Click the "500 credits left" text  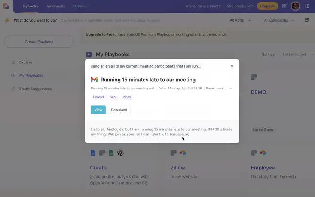[240, 6]
